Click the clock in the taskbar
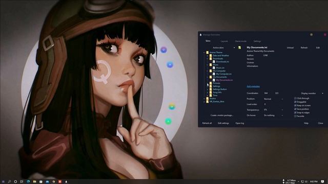Viewport: 328px width, 184px height. tap(314, 182)
